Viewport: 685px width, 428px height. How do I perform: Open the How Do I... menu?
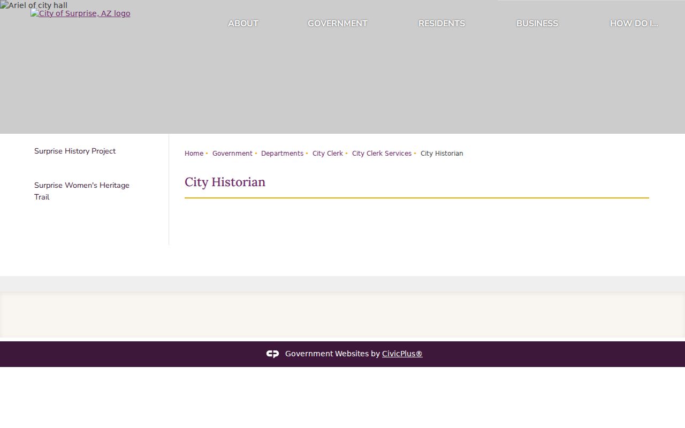(634, 24)
